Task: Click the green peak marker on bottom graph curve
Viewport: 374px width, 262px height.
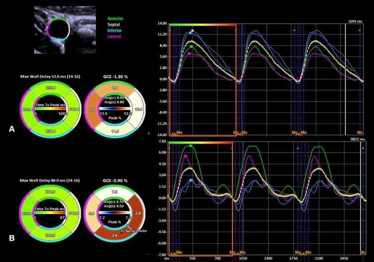Action: [x=191, y=146]
